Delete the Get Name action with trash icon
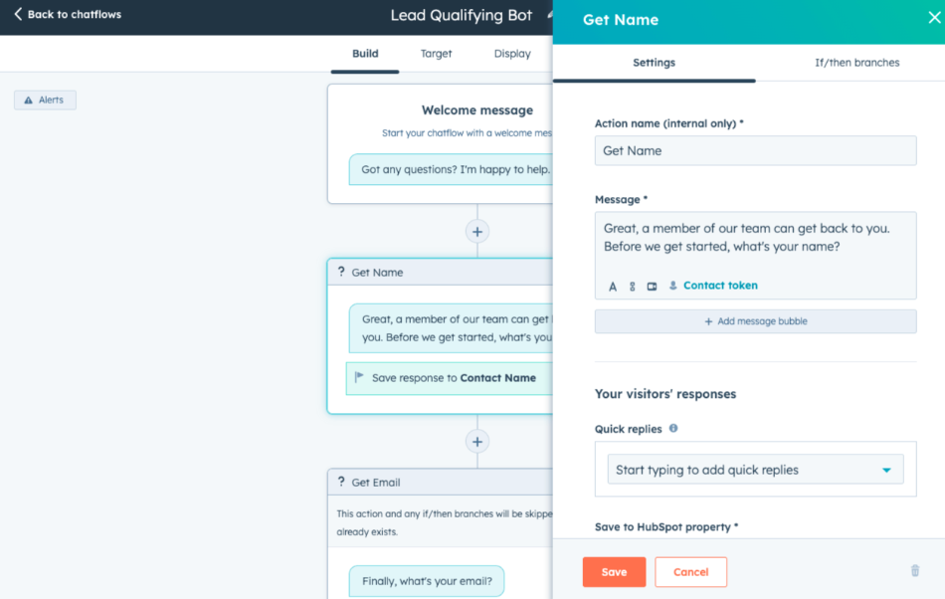This screenshot has width=945, height=599. coord(914,570)
